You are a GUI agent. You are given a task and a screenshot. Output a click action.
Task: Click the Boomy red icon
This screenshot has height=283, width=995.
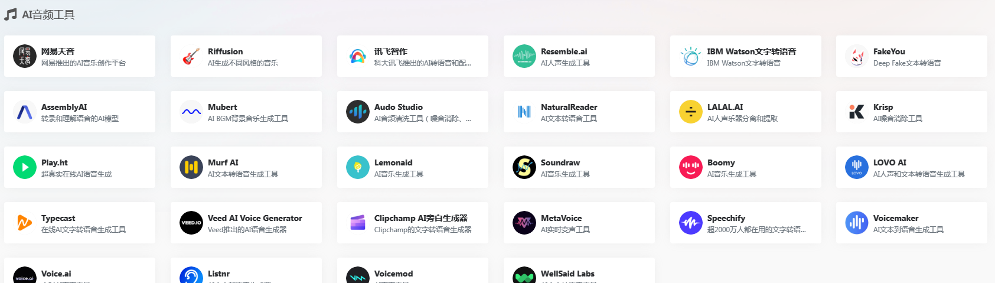[x=691, y=167]
